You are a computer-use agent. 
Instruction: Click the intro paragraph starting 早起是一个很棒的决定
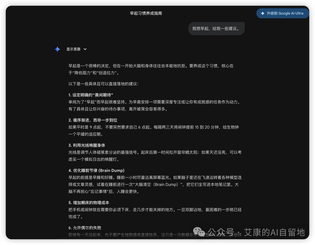(151, 69)
